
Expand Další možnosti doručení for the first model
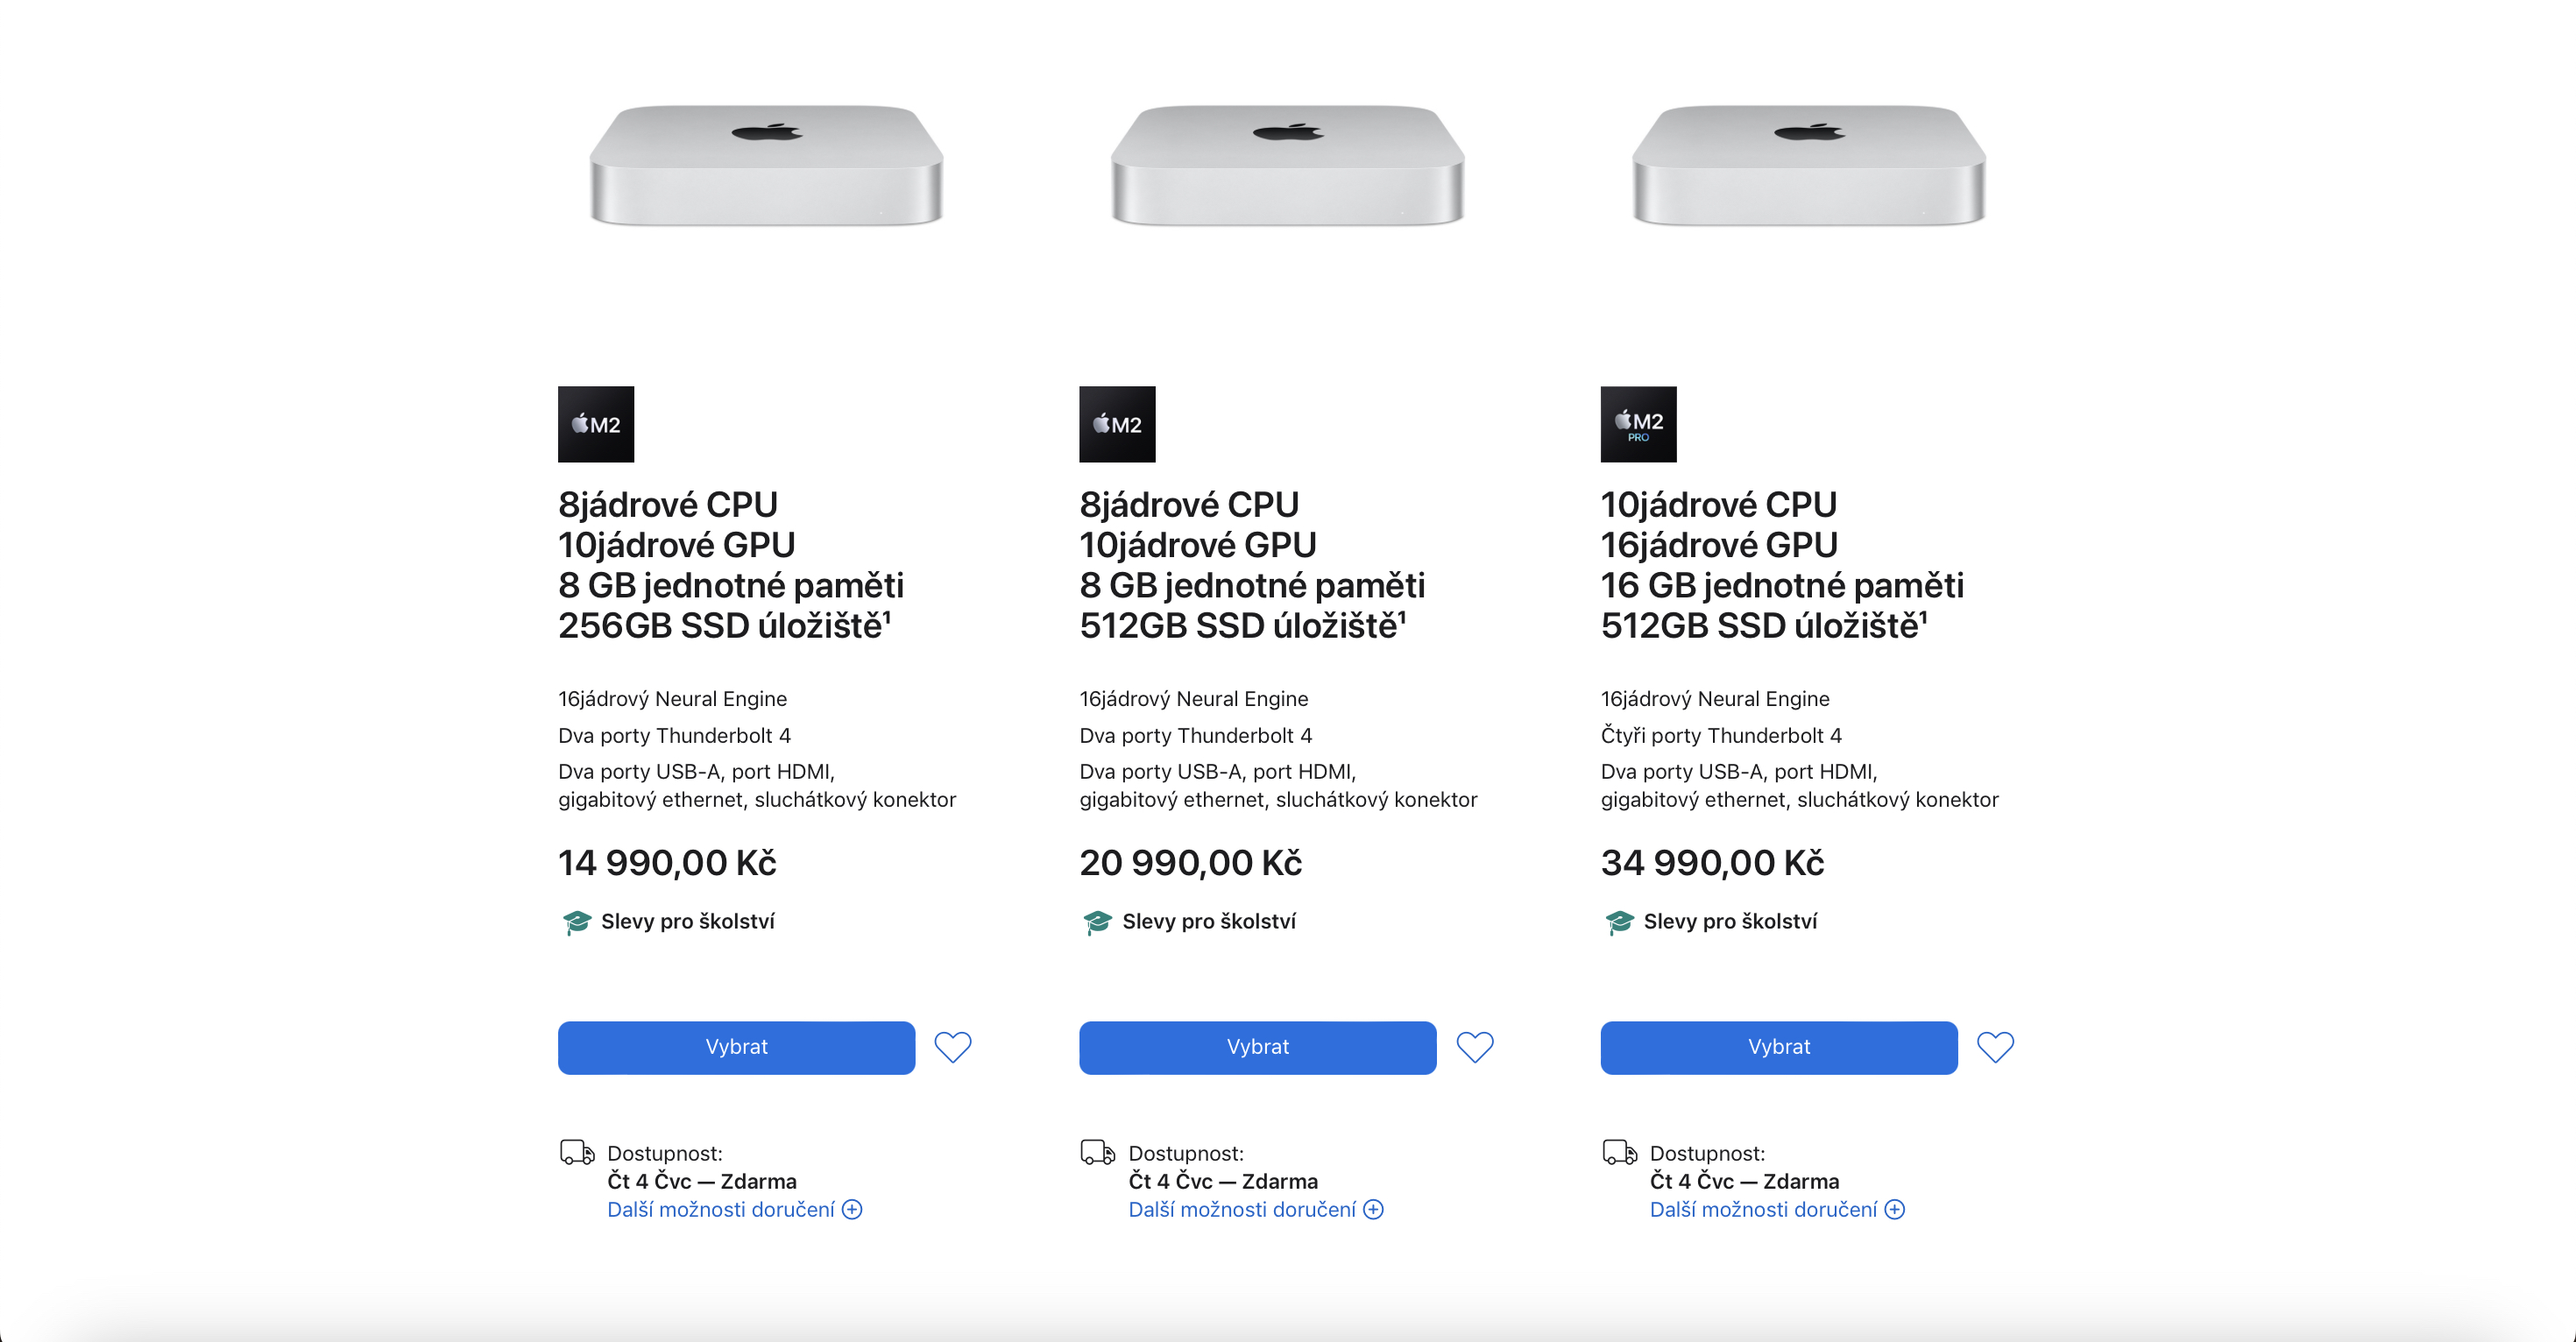733,1210
